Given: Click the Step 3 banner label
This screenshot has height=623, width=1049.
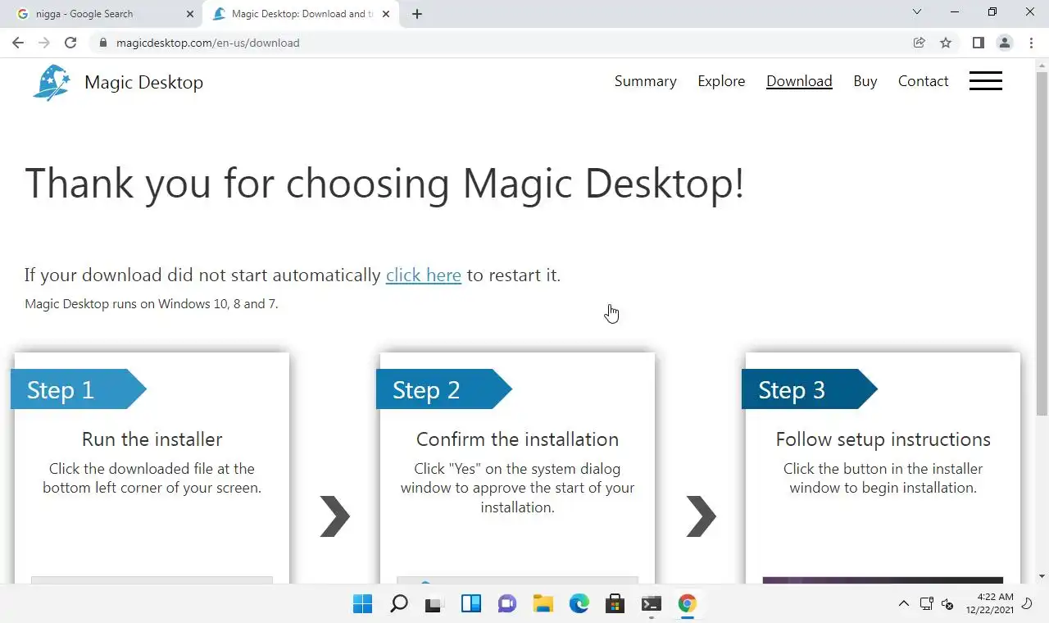Looking at the screenshot, I should (x=809, y=389).
